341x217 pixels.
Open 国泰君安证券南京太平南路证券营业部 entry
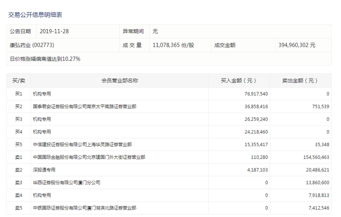(84, 106)
